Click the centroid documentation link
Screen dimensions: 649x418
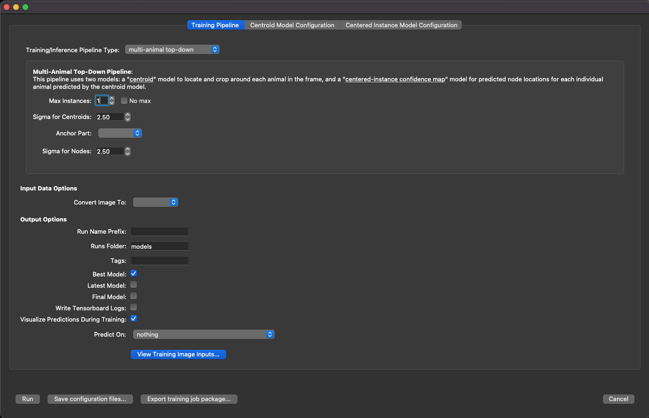[x=142, y=79]
